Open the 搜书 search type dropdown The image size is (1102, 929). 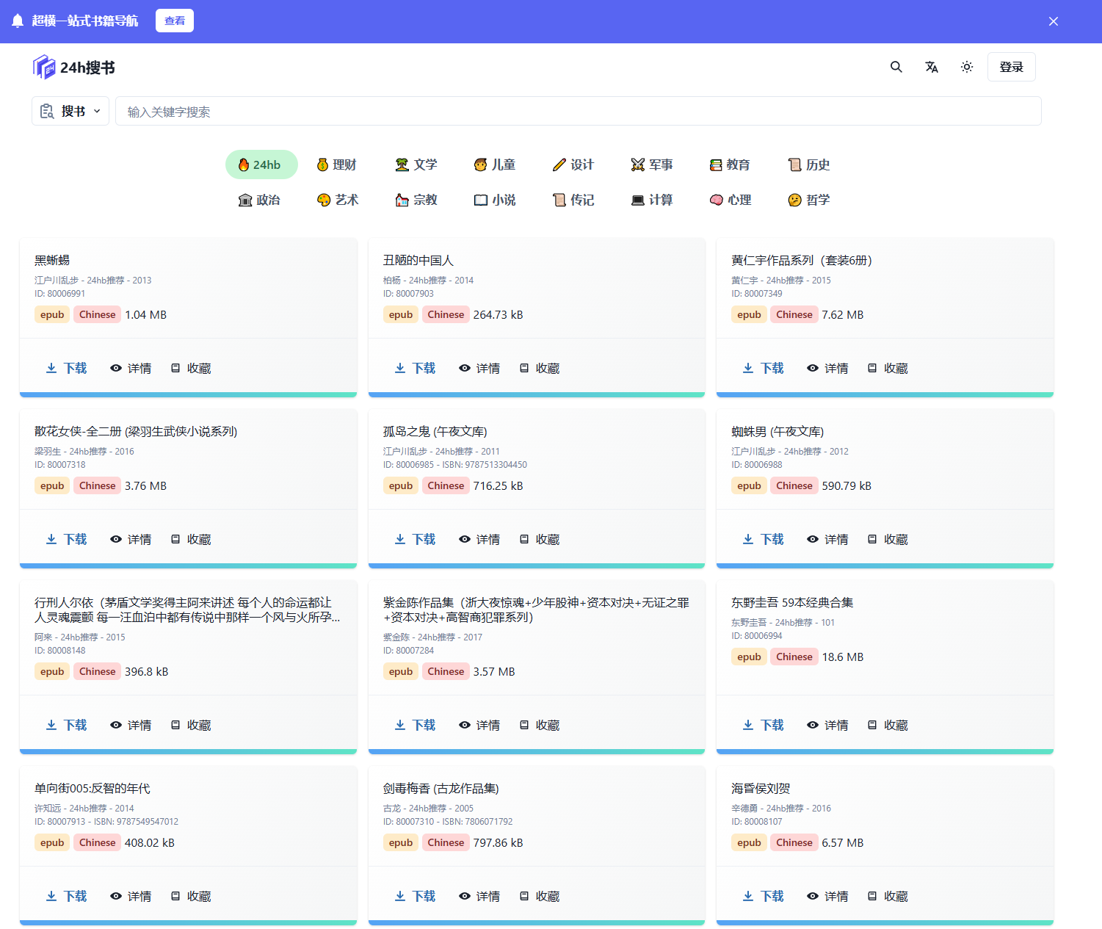coord(70,111)
